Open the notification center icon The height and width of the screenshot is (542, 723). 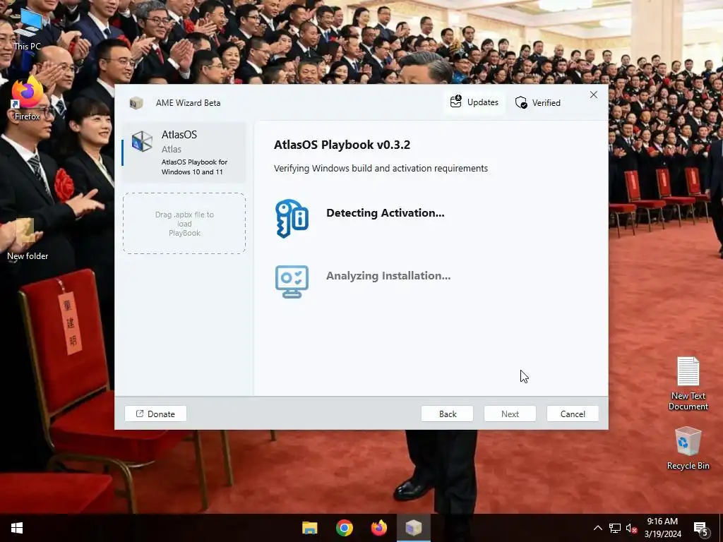[x=701, y=529]
